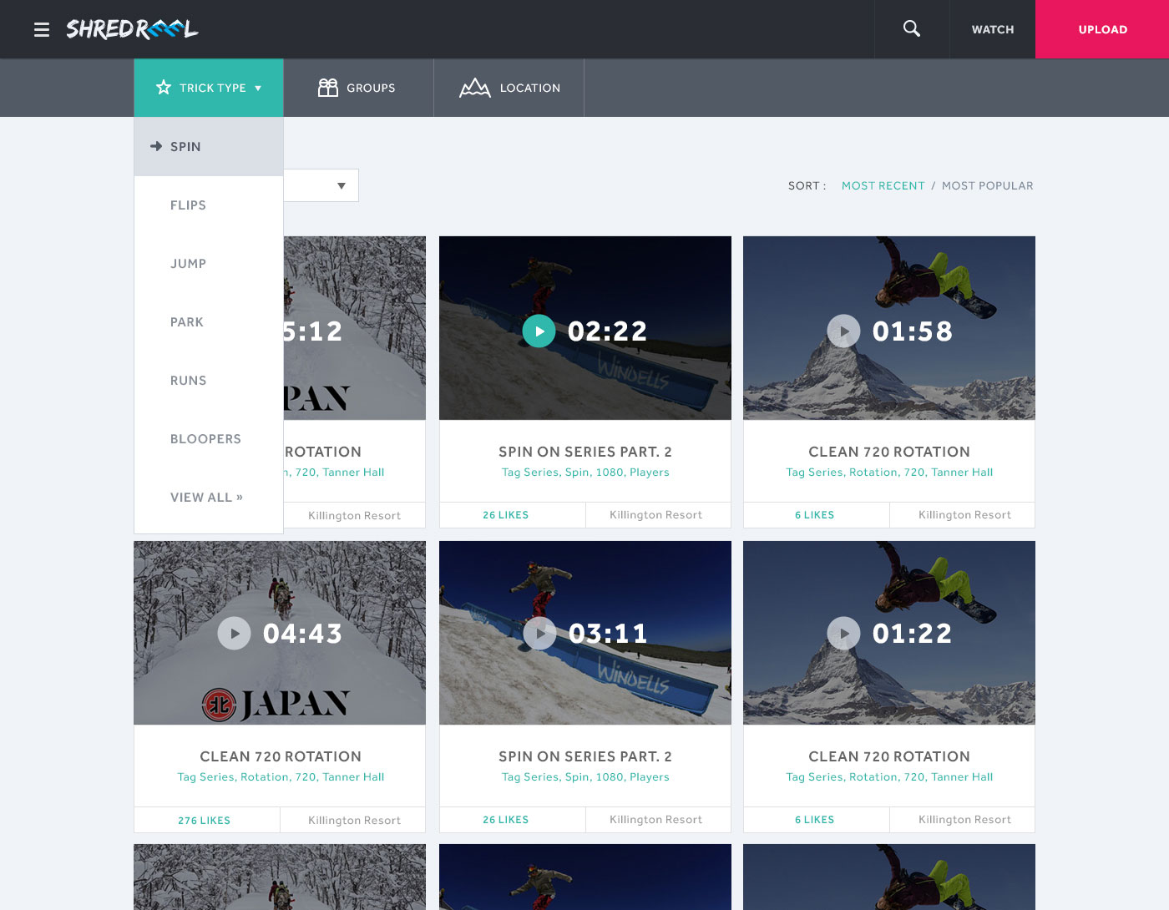Click the 03:11 duration text
The image size is (1169, 910).
pyautogui.click(x=608, y=634)
